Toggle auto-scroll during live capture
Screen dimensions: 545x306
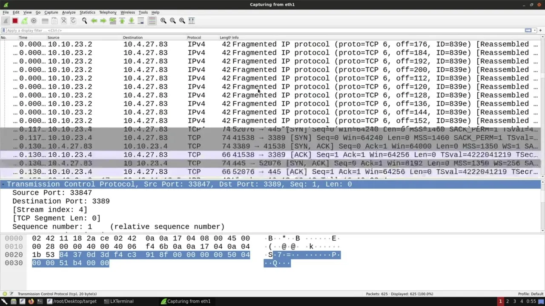[x=141, y=20]
